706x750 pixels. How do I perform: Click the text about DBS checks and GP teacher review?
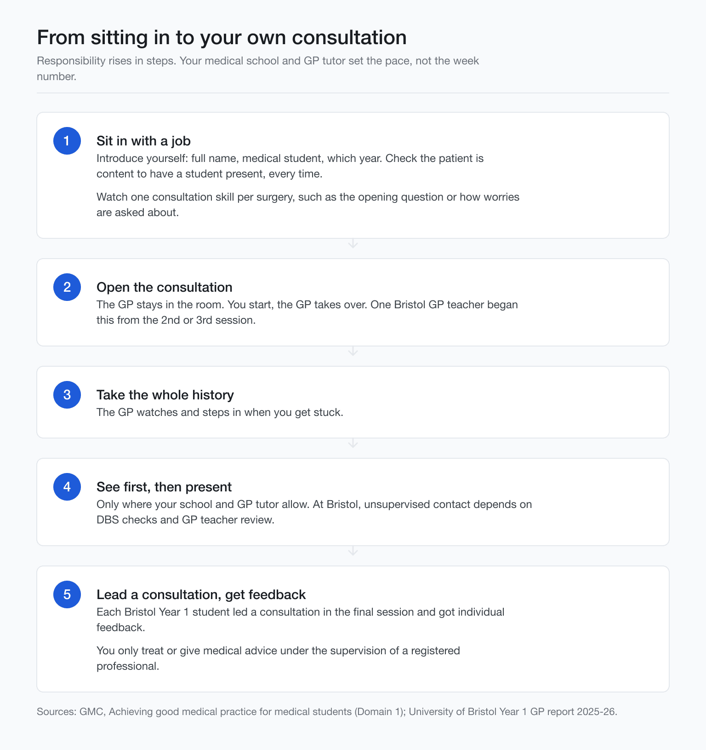coord(314,512)
